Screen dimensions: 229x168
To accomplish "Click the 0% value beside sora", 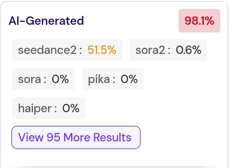I will (x=60, y=79).
